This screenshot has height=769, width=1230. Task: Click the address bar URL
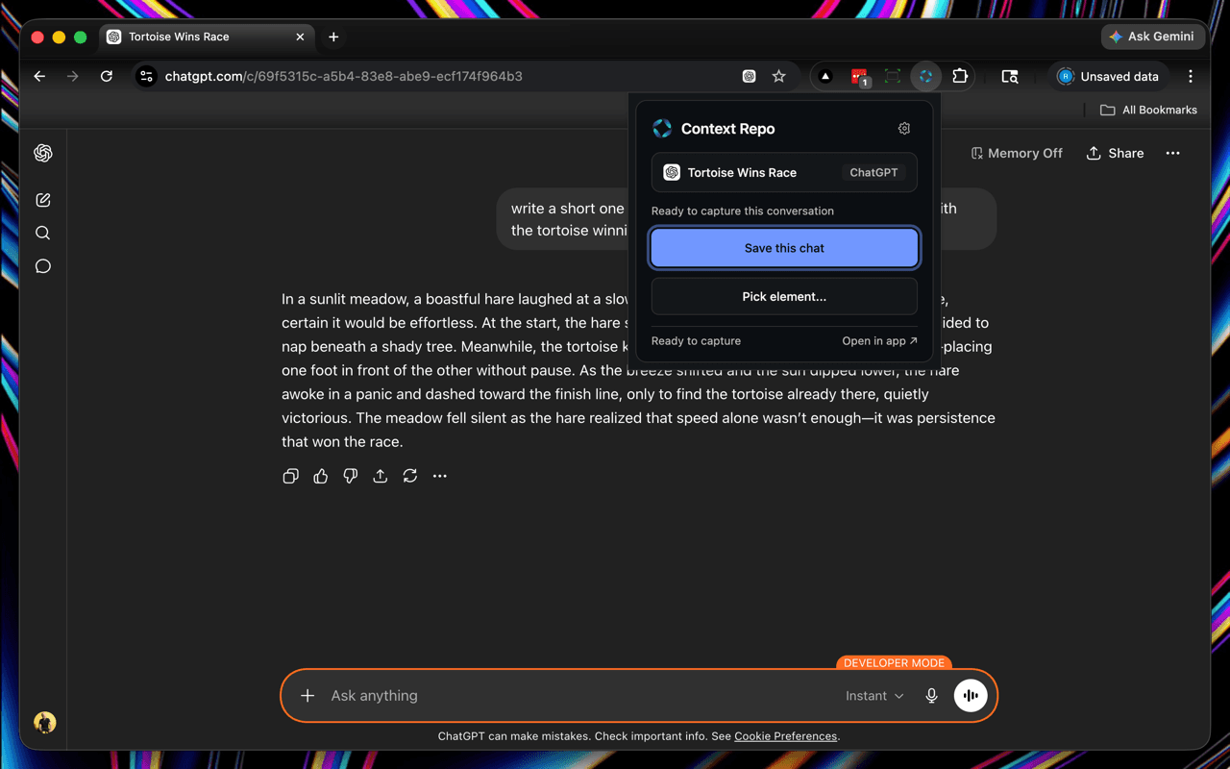click(x=344, y=76)
